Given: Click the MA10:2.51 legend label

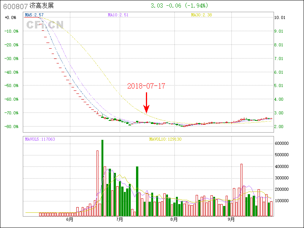Looking at the screenshot, I should [x=118, y=15].
